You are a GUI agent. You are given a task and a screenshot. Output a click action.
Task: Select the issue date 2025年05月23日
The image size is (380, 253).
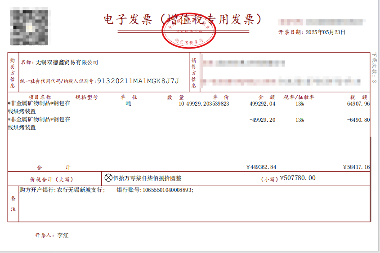pyautogui.click(x=326, y=32)
